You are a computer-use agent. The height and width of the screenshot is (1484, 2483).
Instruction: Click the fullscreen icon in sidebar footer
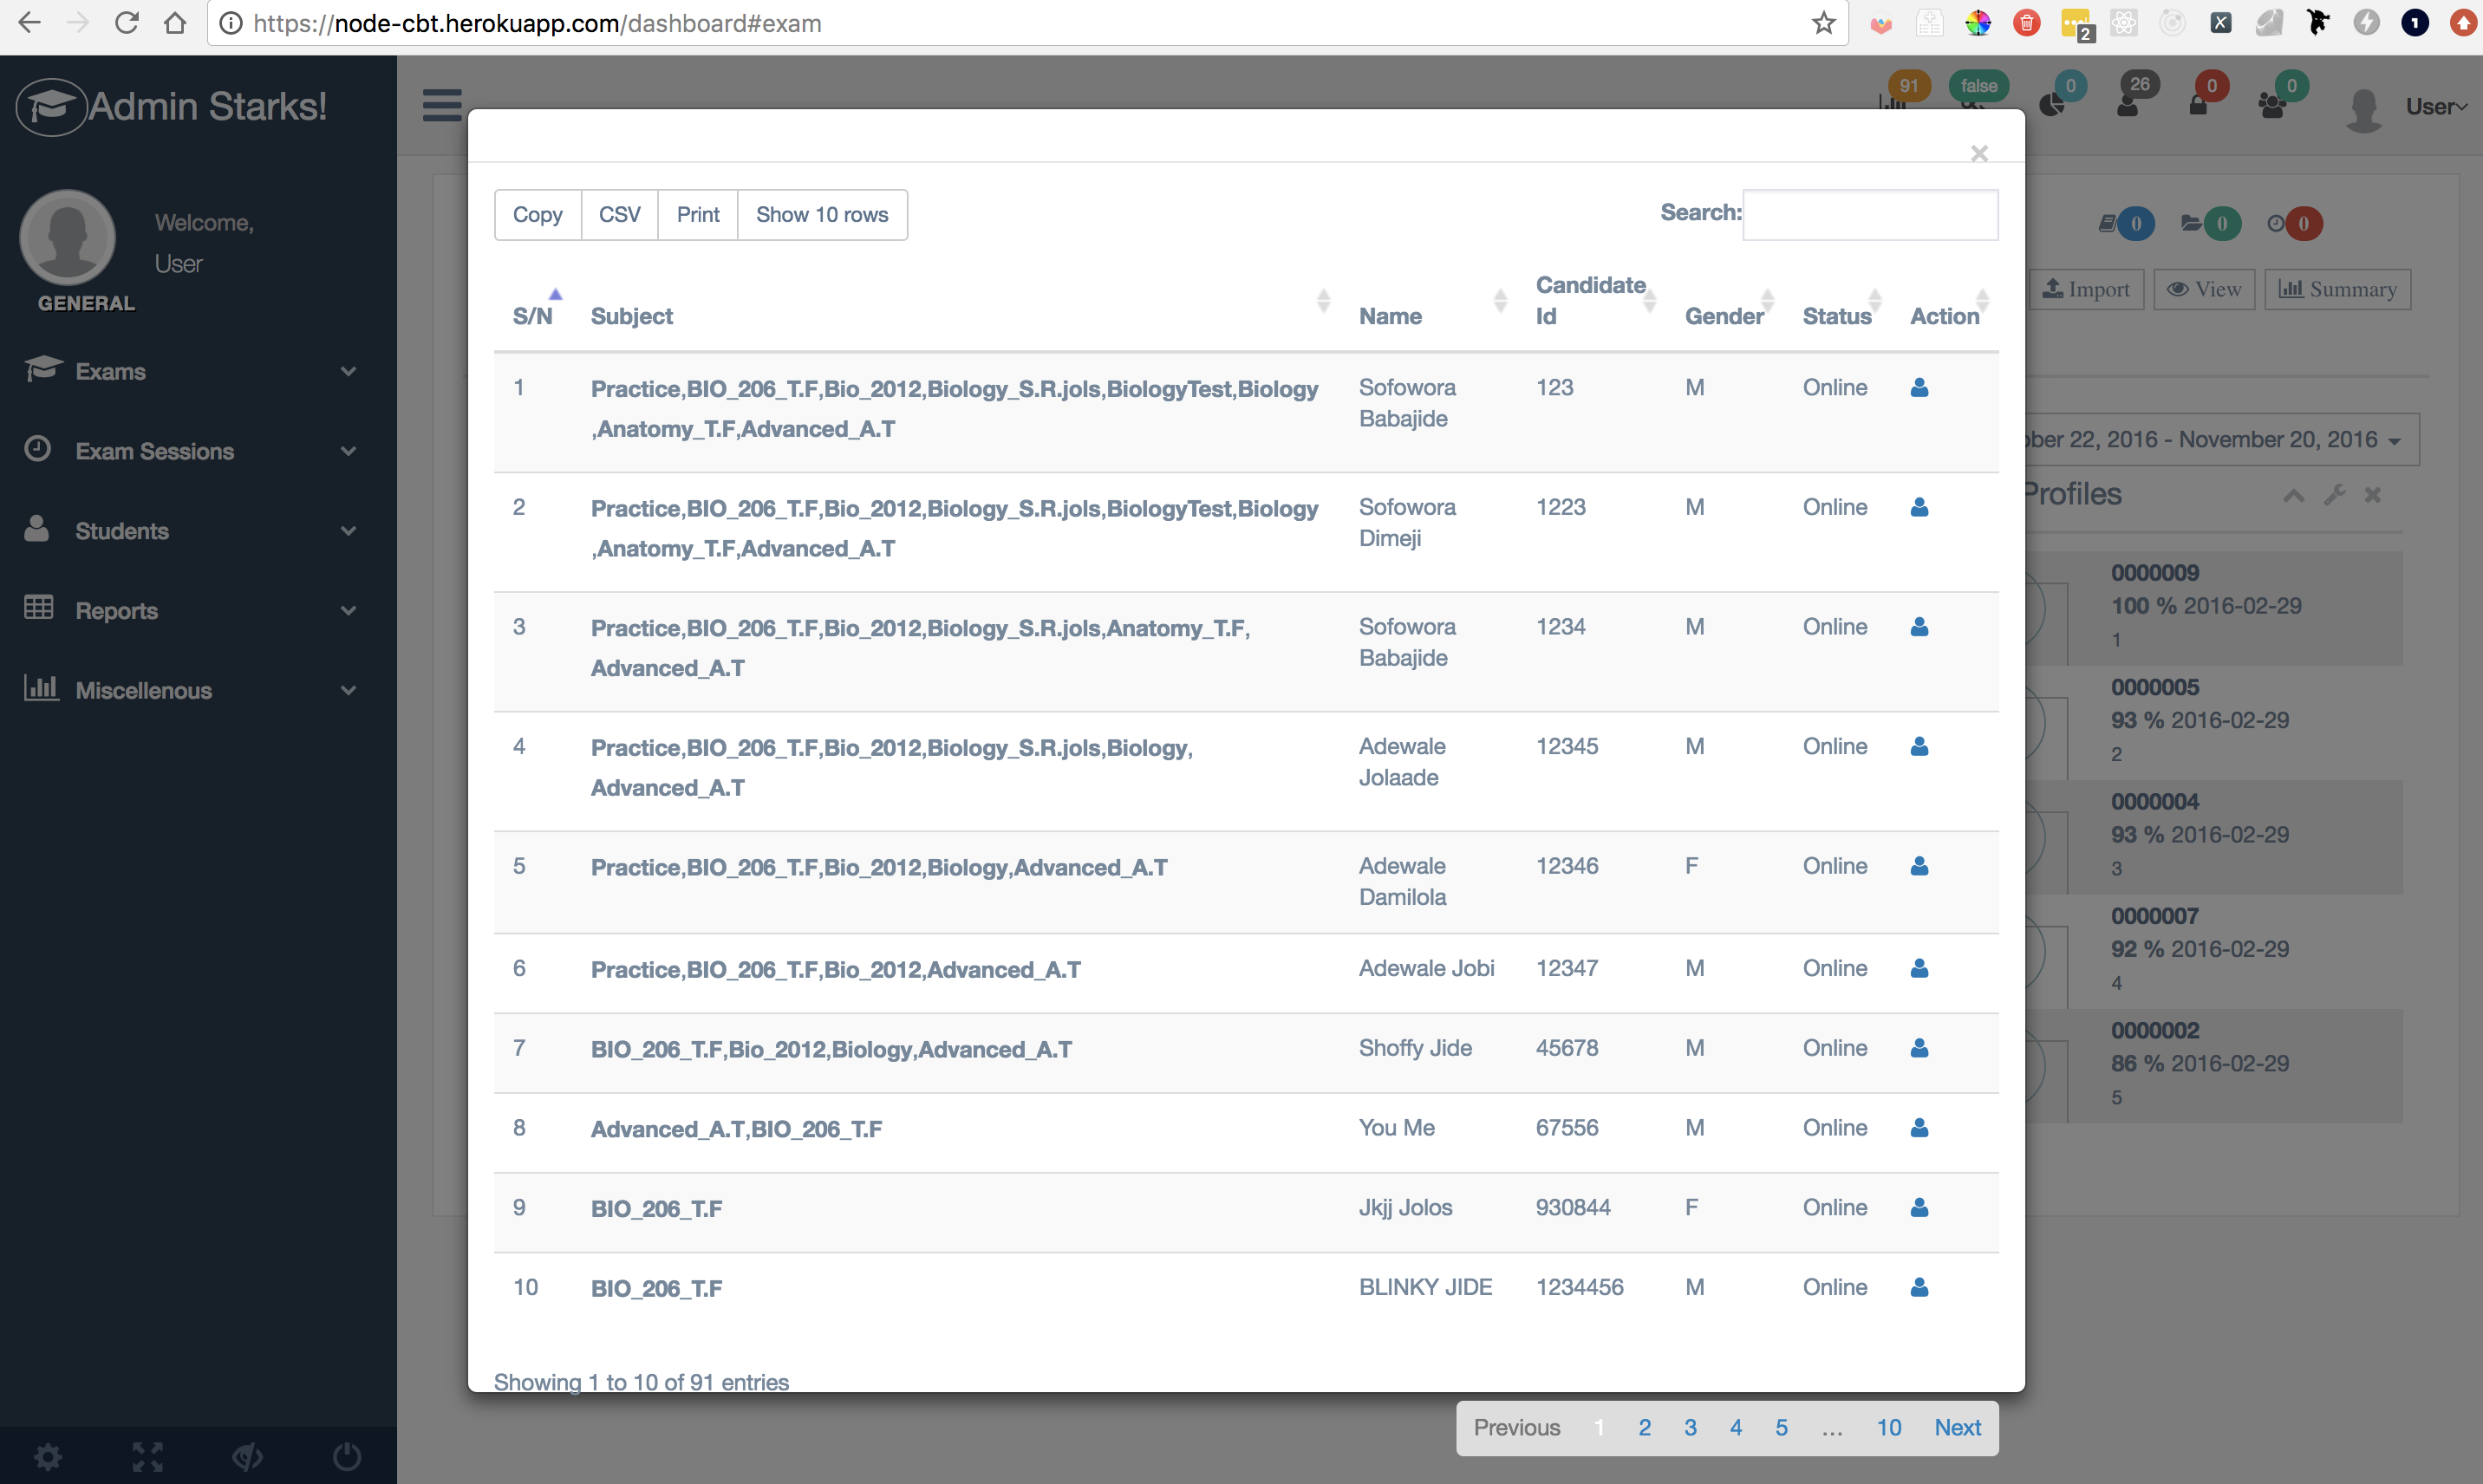pyautogui.click(x=147, y=1456)
